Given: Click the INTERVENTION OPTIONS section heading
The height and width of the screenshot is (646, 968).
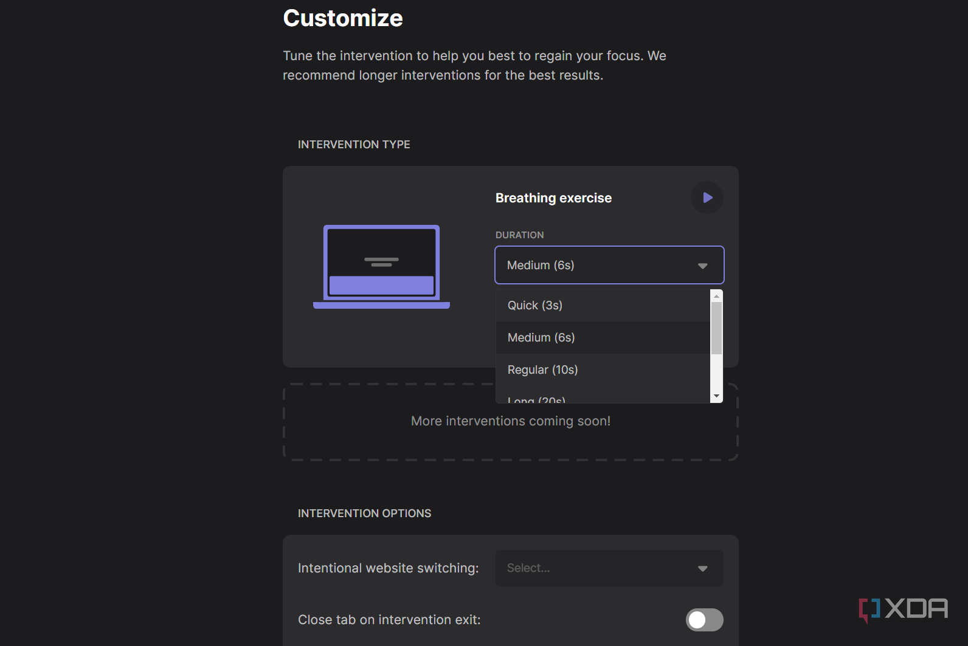Looking at the screenshot, I should click(364, 514).
